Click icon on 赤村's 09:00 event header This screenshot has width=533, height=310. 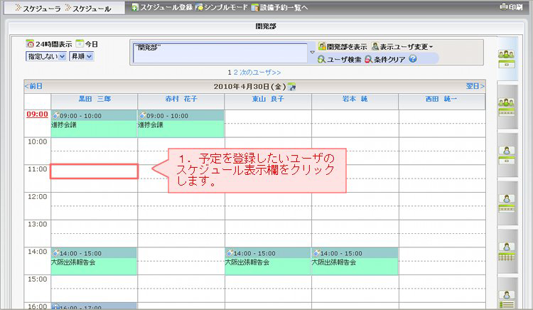(142, 115)
